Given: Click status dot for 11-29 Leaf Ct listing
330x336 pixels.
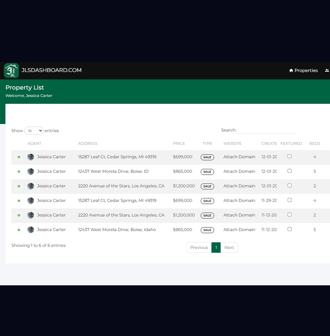Looking at the screenshot, I should pos(19,201).
